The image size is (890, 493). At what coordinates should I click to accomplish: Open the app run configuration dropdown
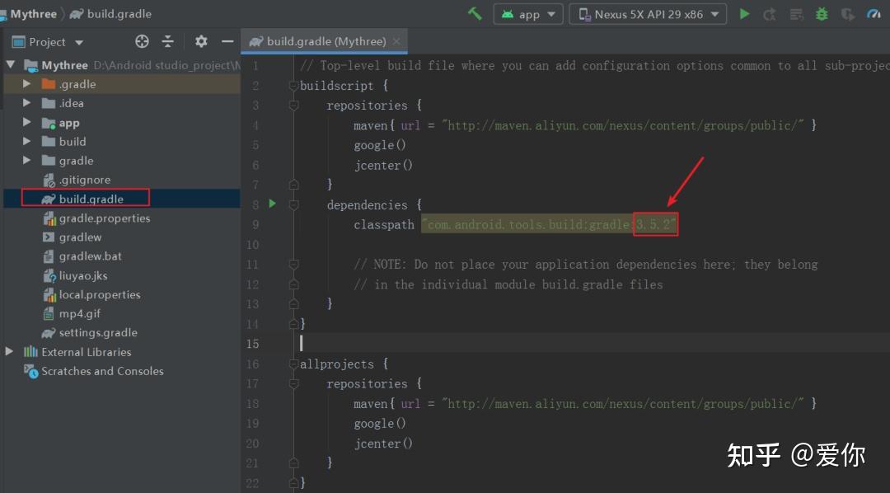click(x=528, y=14)
